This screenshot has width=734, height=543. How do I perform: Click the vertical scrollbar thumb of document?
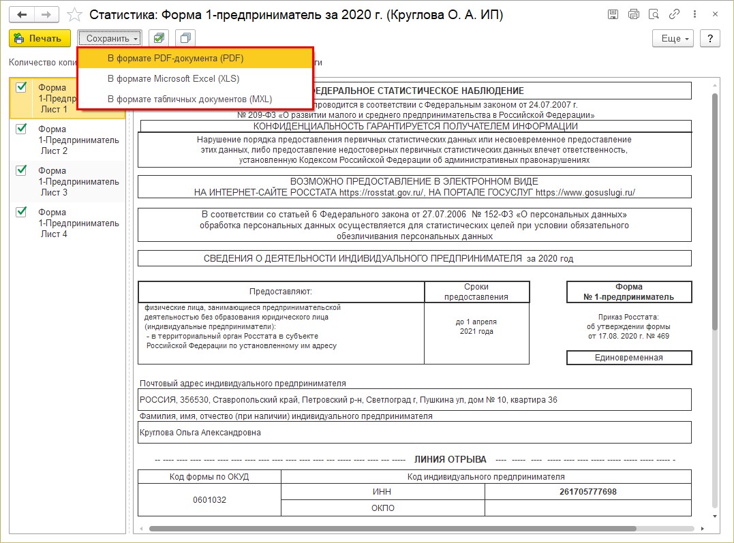715,212
